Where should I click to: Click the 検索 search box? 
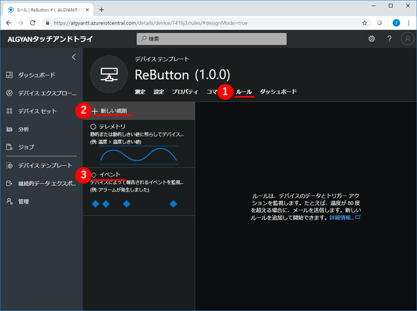[212, 39]
